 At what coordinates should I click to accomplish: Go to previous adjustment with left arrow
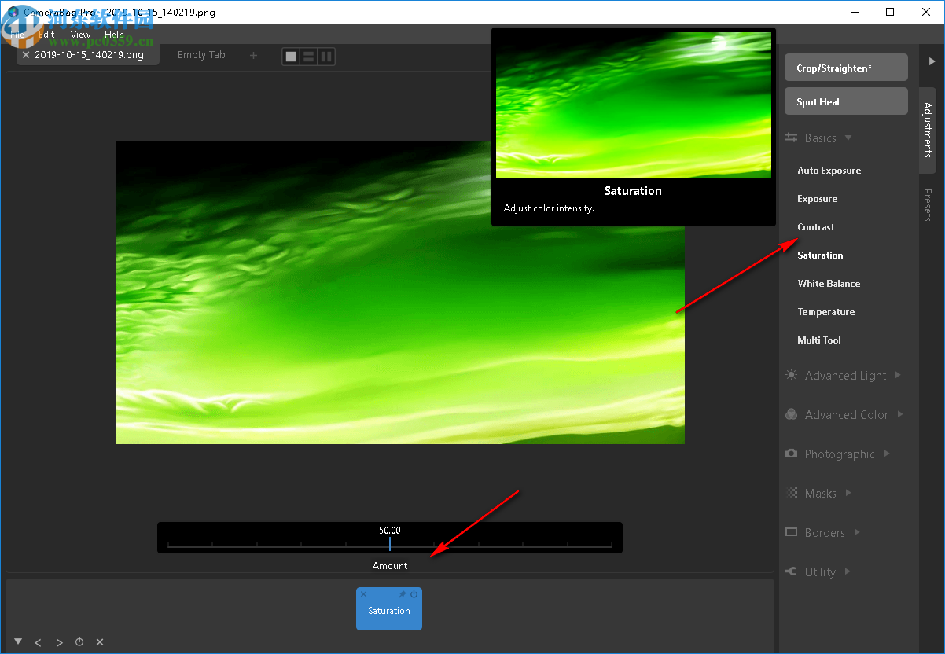click(38, 642)
